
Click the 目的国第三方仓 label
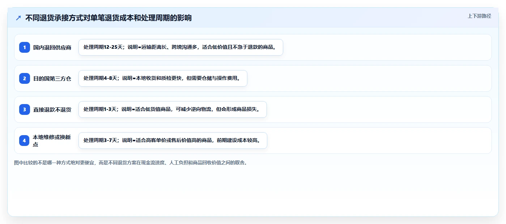click(52, 78)
